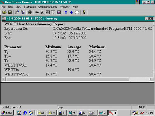Screen dimensions: 155x116
Task: Open the summary report page icon
Action: tap(53, 12)
